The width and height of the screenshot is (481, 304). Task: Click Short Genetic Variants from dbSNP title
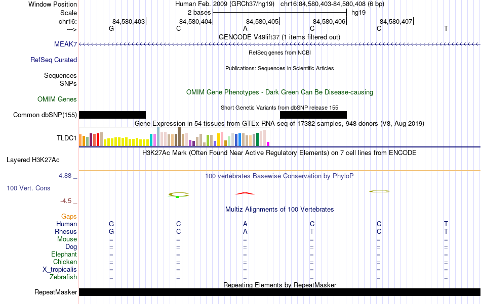pyautogui.click(x=279, y=108)
